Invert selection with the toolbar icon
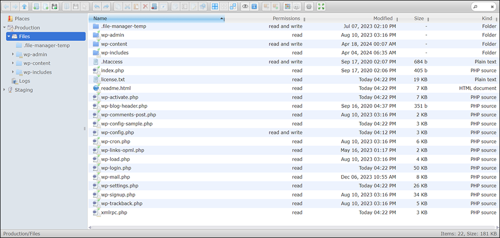Viewport: 500px width, 238px height. pos(233,6)
